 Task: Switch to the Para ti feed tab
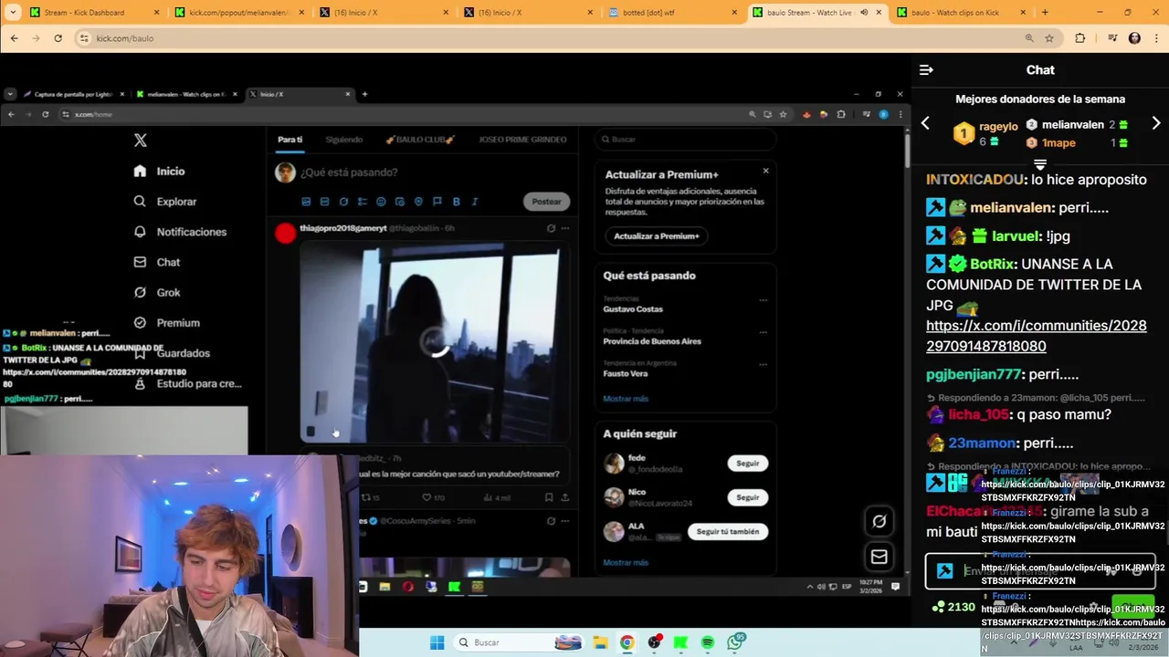click(x=290, y=140)
